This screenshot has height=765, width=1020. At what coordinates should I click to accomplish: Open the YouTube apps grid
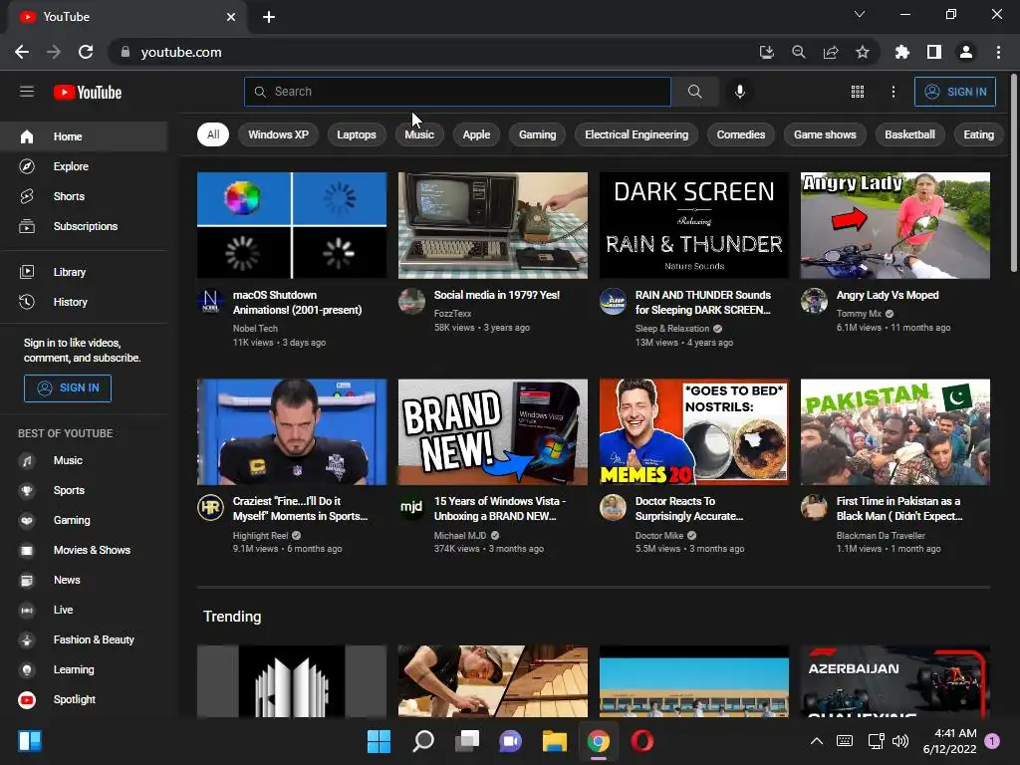[858, 92]
